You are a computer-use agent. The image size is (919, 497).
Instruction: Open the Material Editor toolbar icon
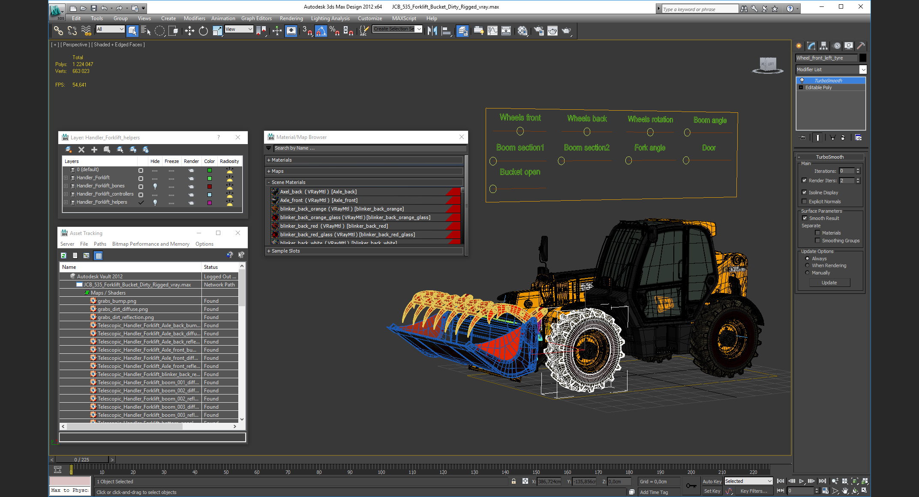[523, 30]
